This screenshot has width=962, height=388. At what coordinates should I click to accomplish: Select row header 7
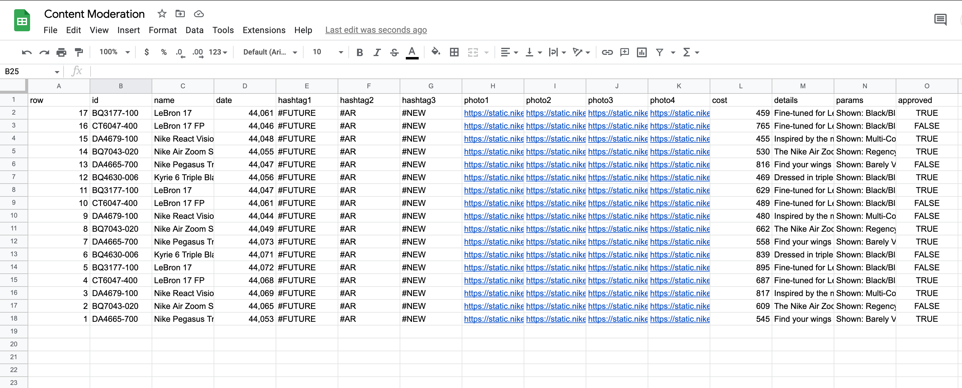pos(14,177)
